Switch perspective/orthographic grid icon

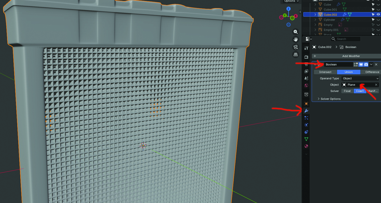(296, 54)
